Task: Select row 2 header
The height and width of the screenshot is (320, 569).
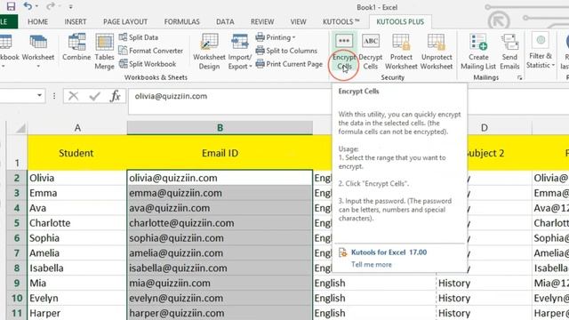Action: point(17,178)
